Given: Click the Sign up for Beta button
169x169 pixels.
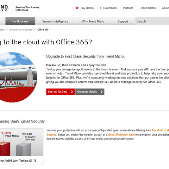Looking at the screenshot, I should point(60,92).
